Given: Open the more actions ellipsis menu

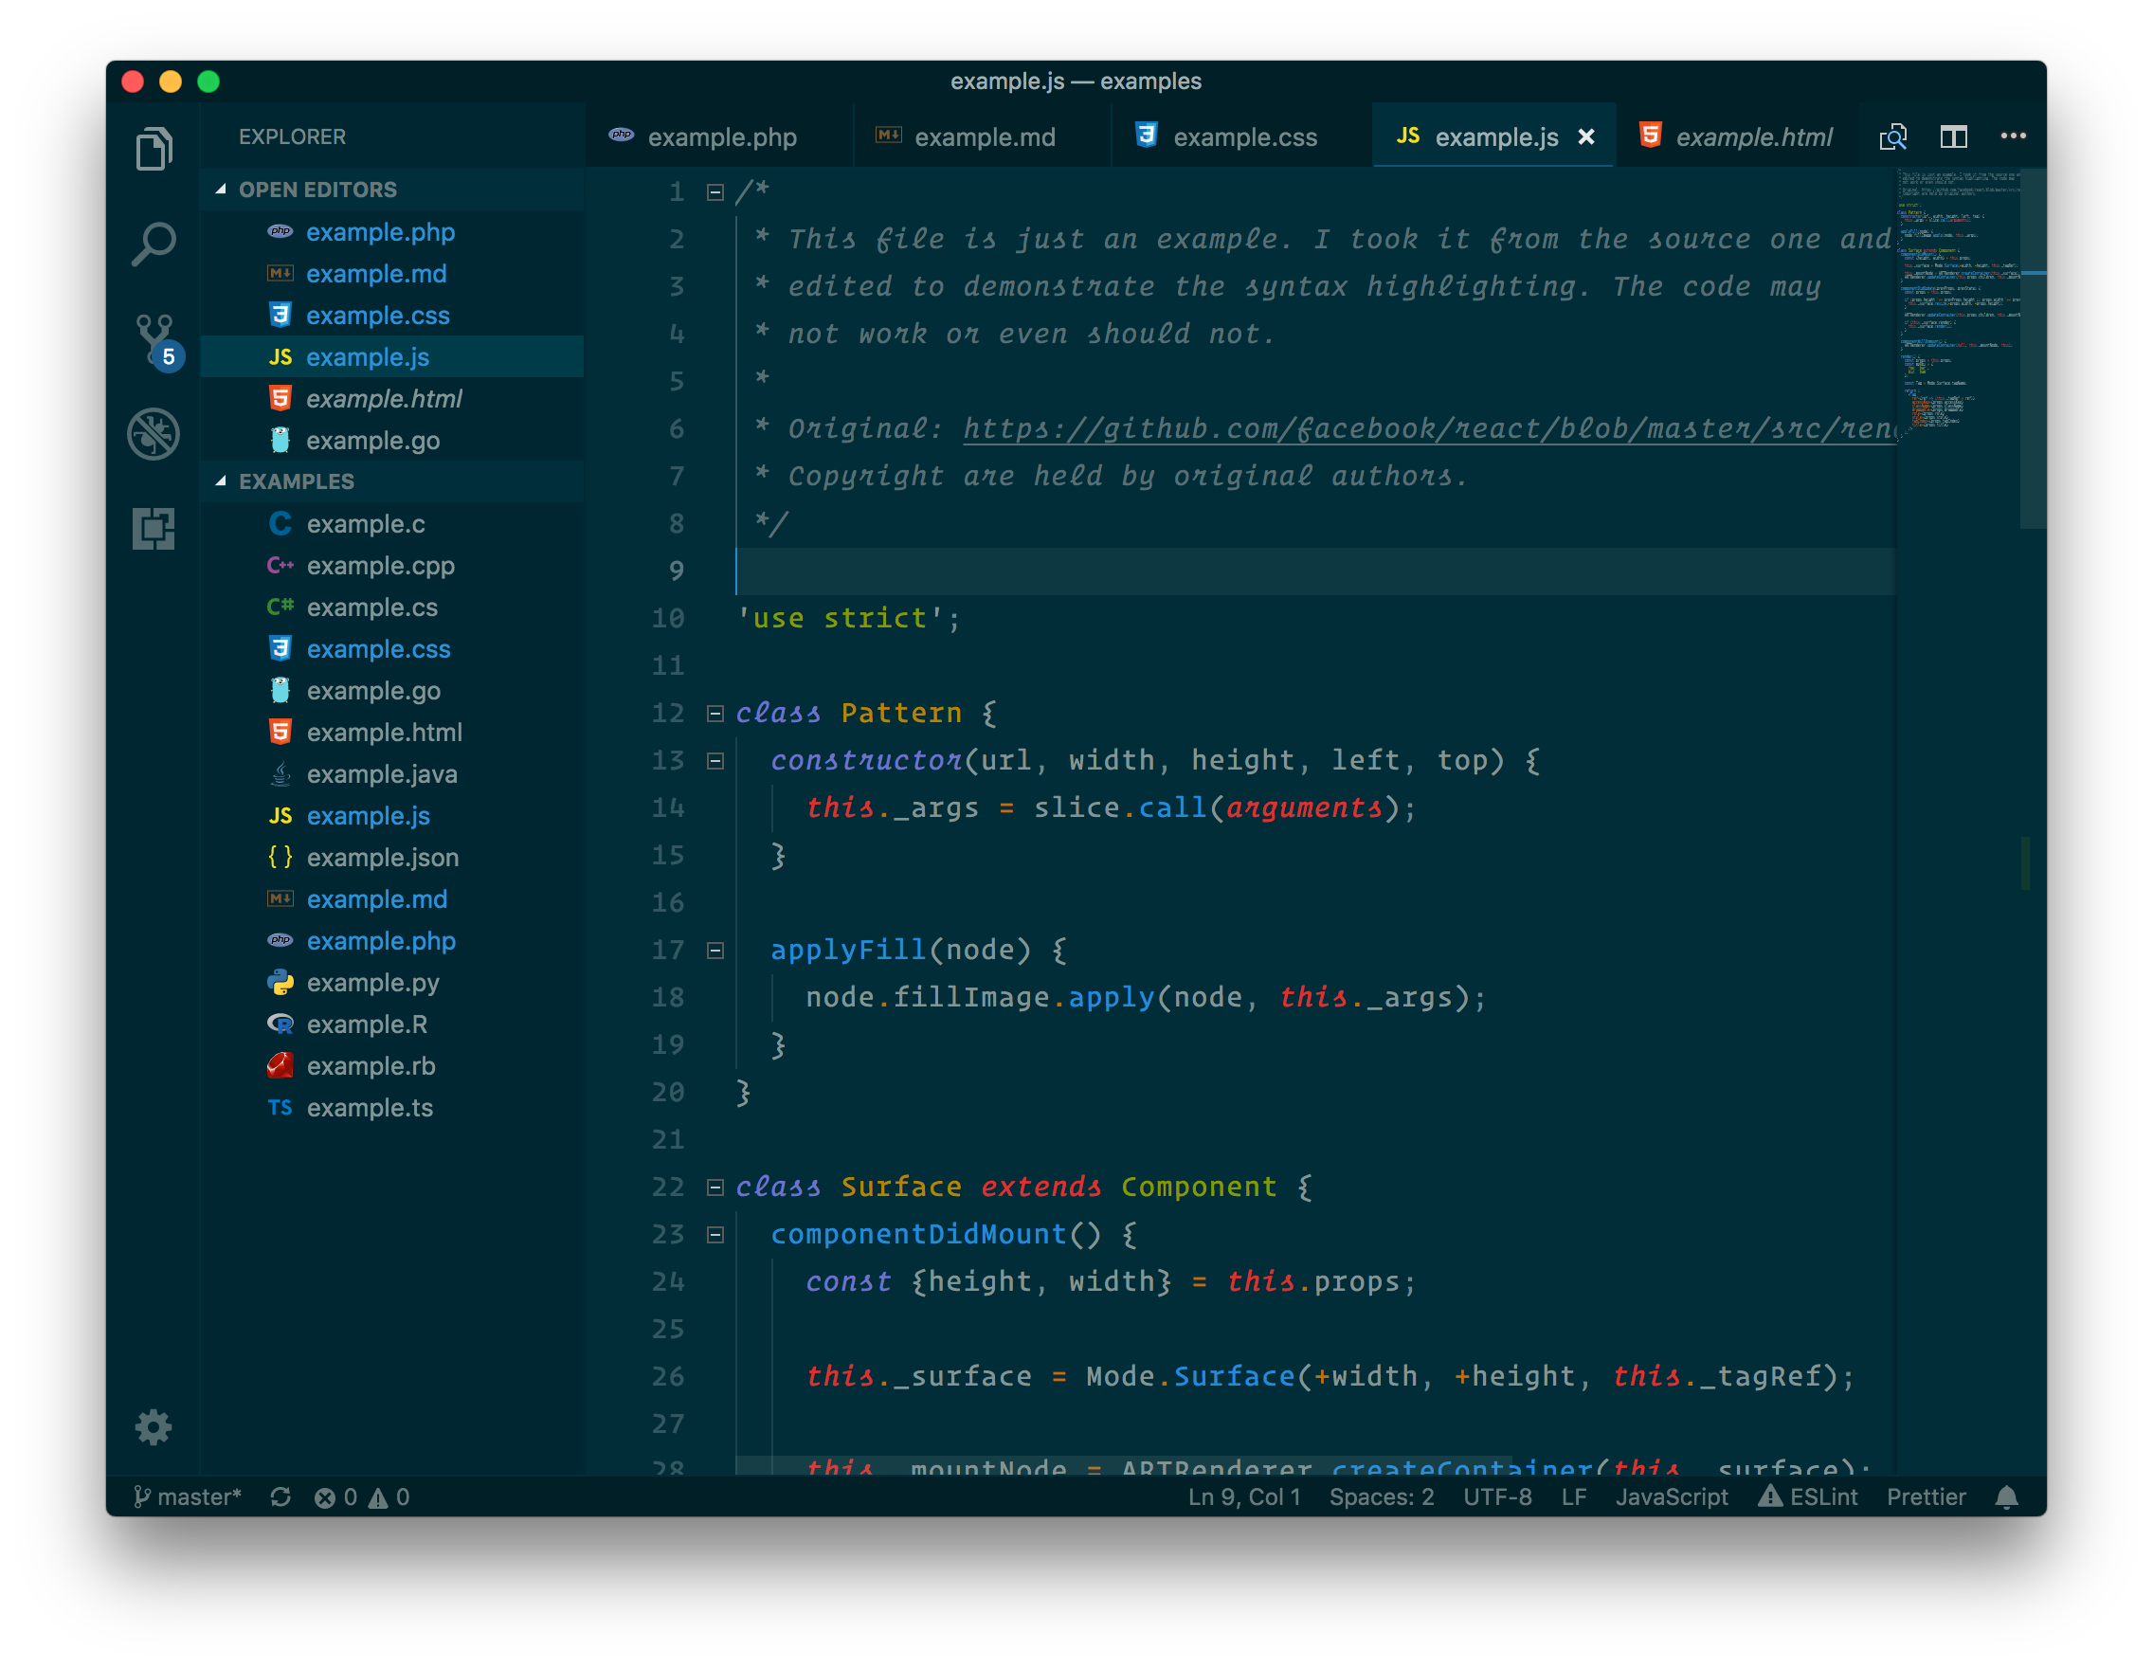Looking at the screenshot, I should 2013,137.
